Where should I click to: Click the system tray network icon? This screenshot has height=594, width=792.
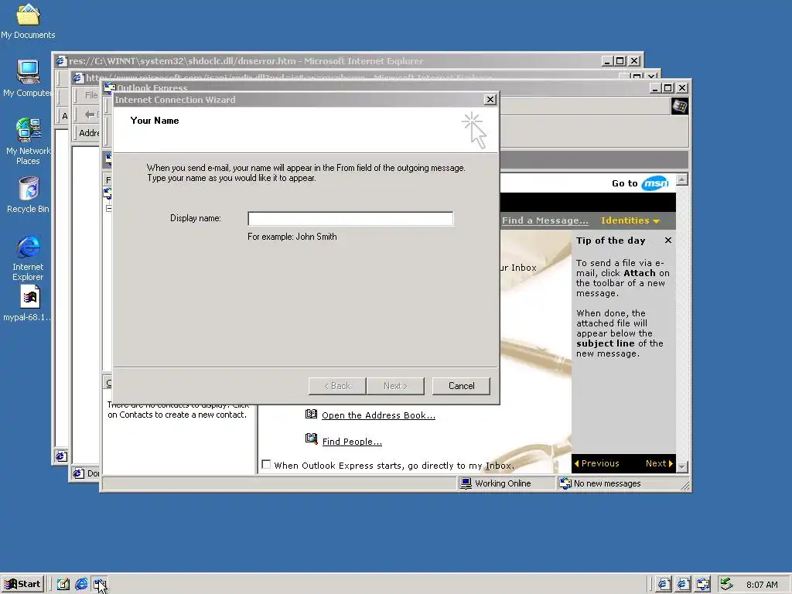726,584
